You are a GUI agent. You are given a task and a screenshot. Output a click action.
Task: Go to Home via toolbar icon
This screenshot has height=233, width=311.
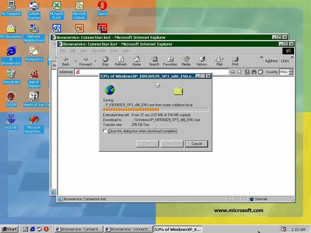coord(136,61)
